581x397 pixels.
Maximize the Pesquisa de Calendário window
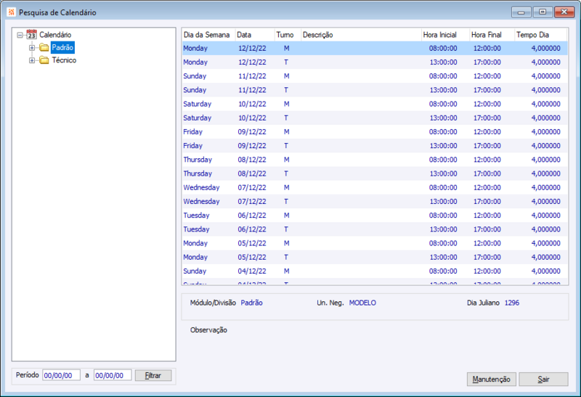pyautogui.click(x=543, y=12)
